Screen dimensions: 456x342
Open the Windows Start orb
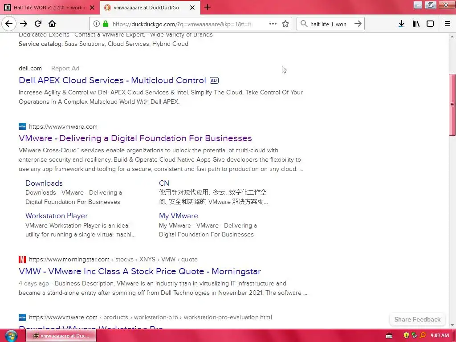click(x=11, y=336)
